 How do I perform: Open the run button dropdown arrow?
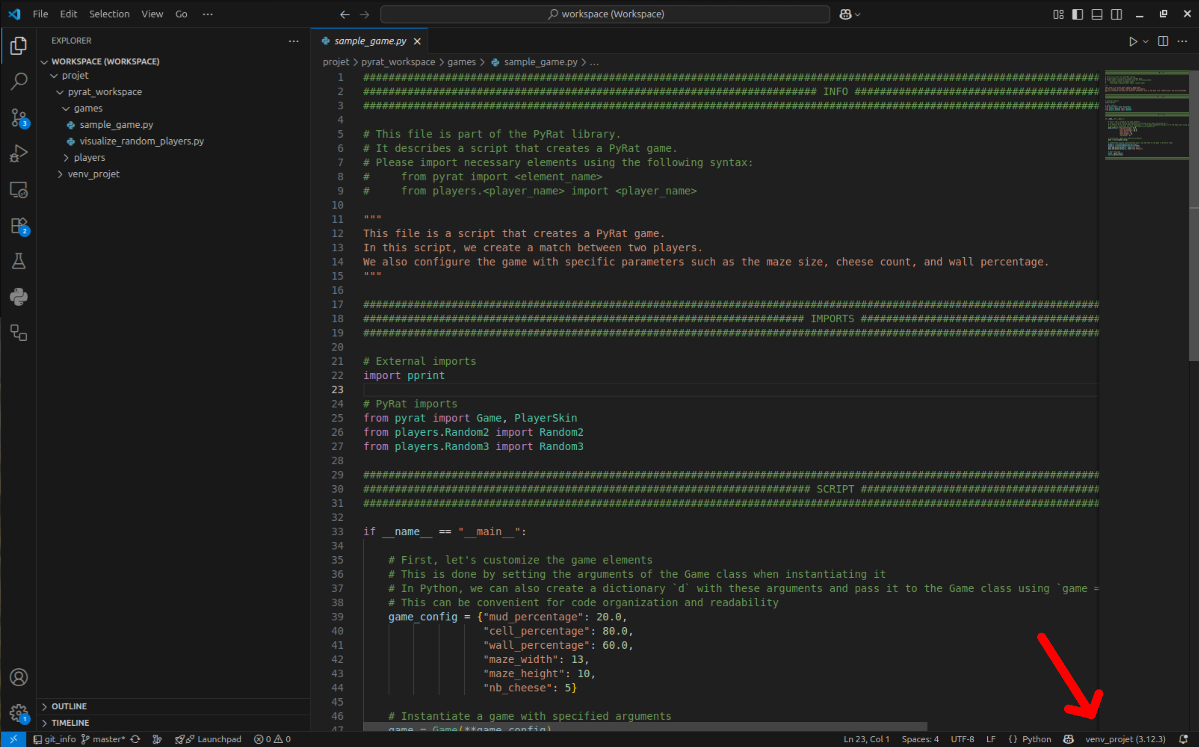[x=1145, y=41]
